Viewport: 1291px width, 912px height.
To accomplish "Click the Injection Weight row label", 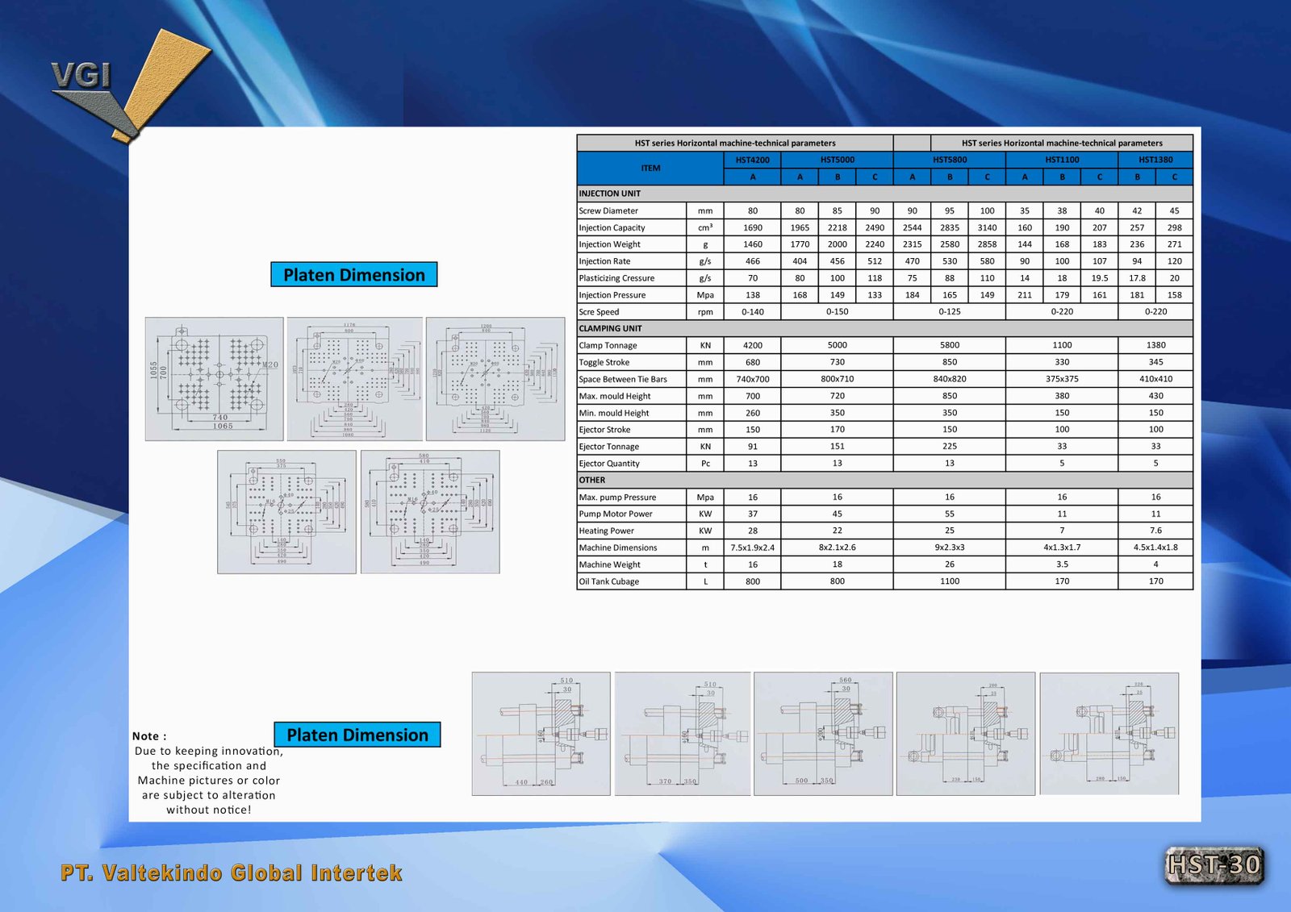I will (609, 244).
